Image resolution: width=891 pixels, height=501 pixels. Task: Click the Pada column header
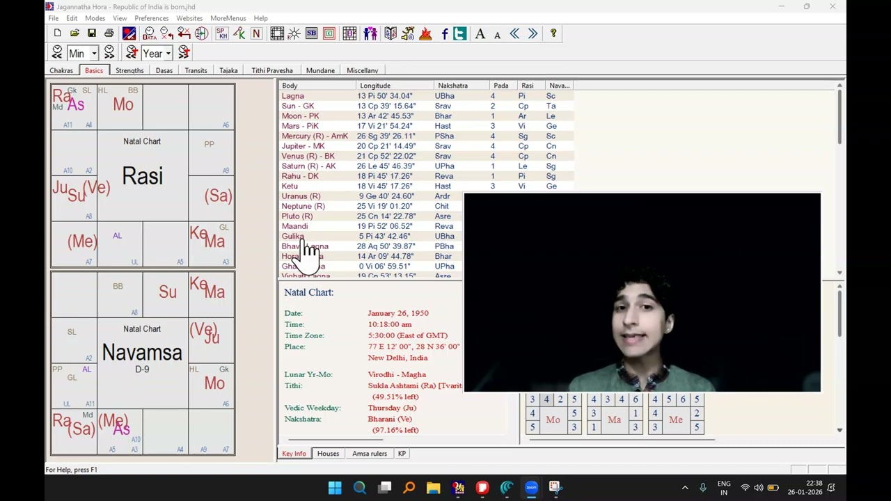click(503, 86)
